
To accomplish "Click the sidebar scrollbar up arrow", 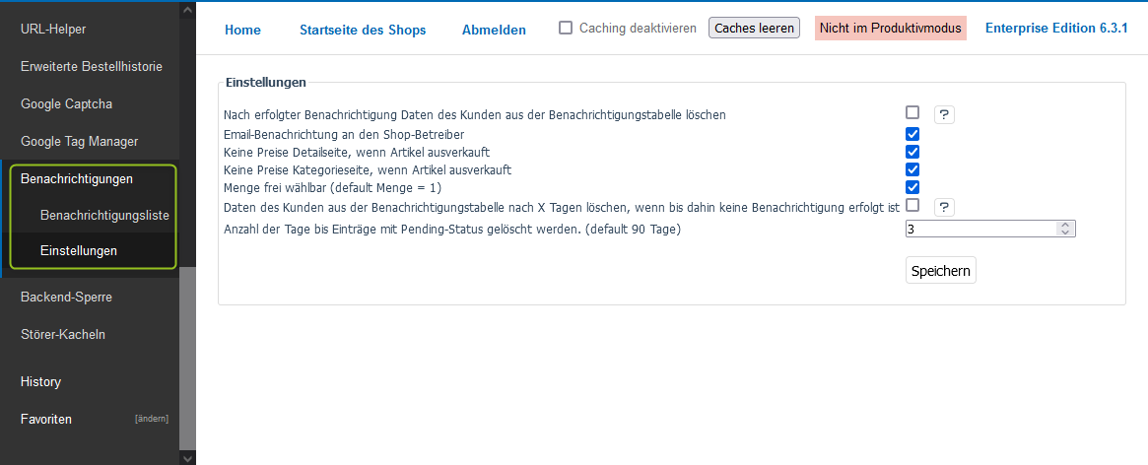I will pyautogui.click(x=187, y=10).
